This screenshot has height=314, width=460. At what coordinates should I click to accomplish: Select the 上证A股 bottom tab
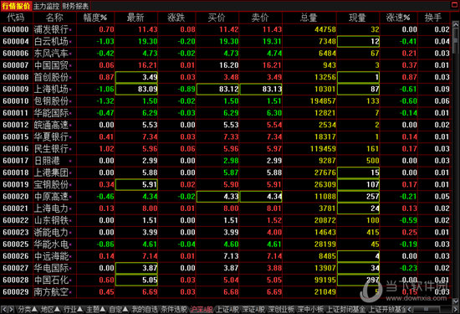[227, 309]
